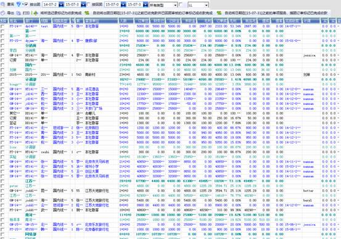Click 将所选记录标记为收款完成 toolbar text
The width and height of the screenshot is (341, 239).
(61, 13)
